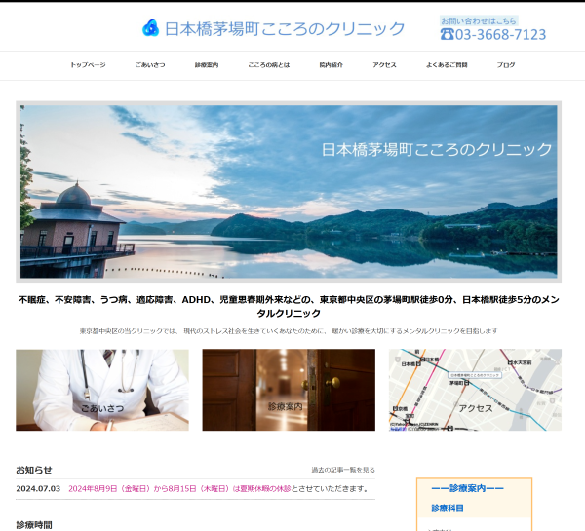Screen dimensions: 585x531
Task: Open 院内紹介 in the navigation bar
Action: [331, 65]
